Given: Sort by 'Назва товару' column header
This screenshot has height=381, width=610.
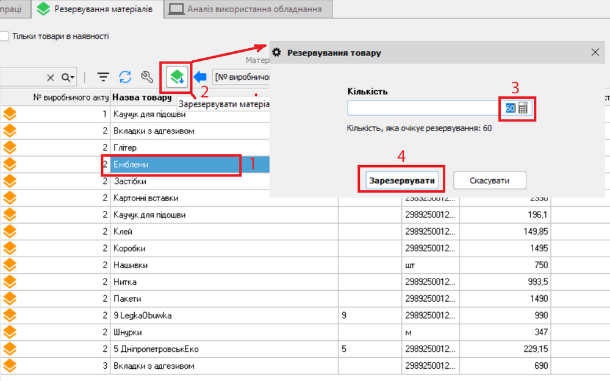Looking at the screenshot, I should [143, 98].
